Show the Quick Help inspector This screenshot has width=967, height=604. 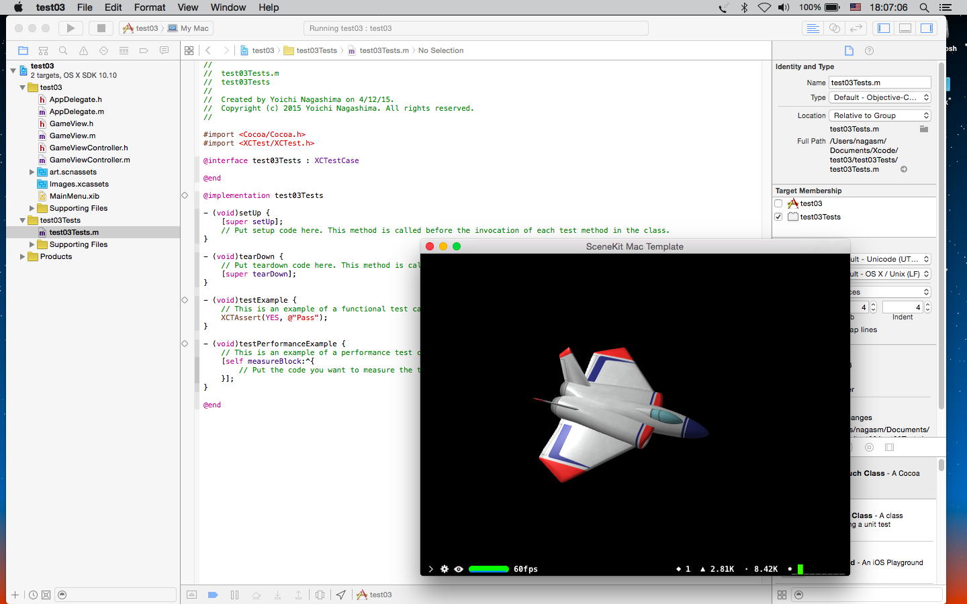click(x=869, y=50)
